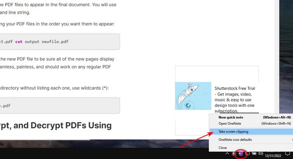Expand 'OneNote icon defaults' submenu
This screenshot has height=159, width=293.
pos(251,140)
